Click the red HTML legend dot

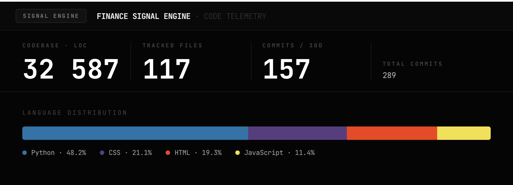(168, 153)
